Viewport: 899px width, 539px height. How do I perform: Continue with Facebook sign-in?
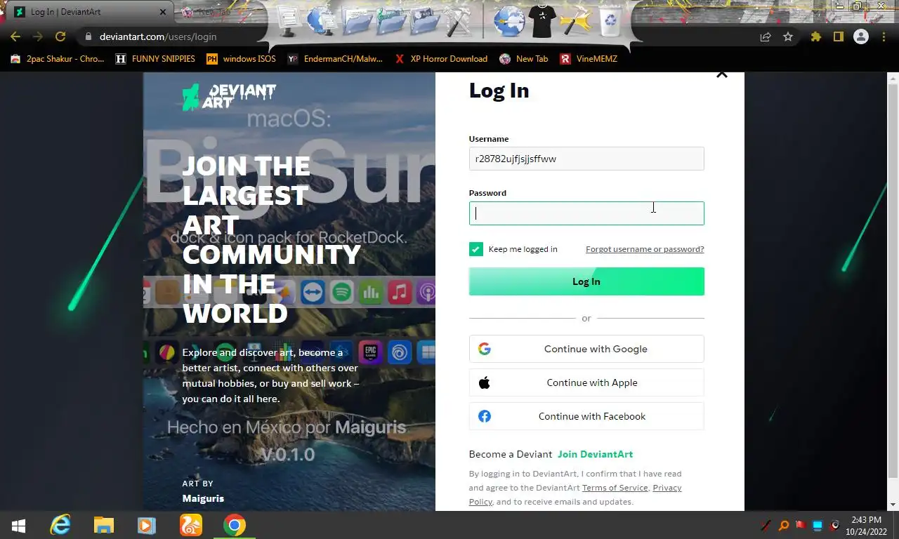point(586,416)
